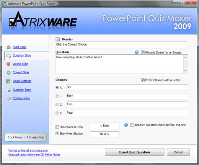
Task: Open the Start Page section
Action: [x=20, y=47]
